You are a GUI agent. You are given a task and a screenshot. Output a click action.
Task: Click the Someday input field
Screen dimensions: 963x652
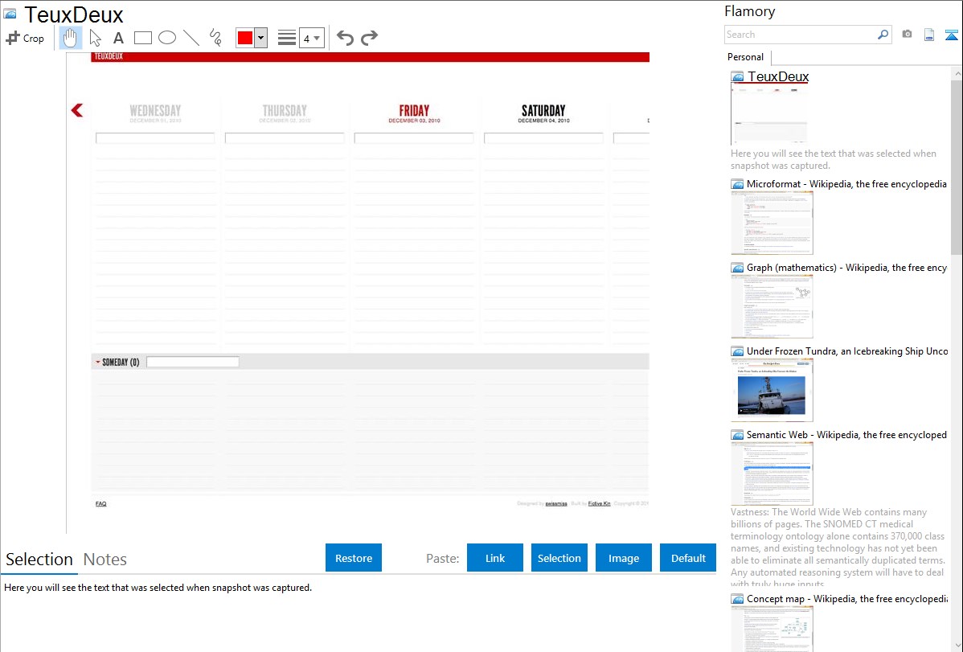[x=193, y=362]
